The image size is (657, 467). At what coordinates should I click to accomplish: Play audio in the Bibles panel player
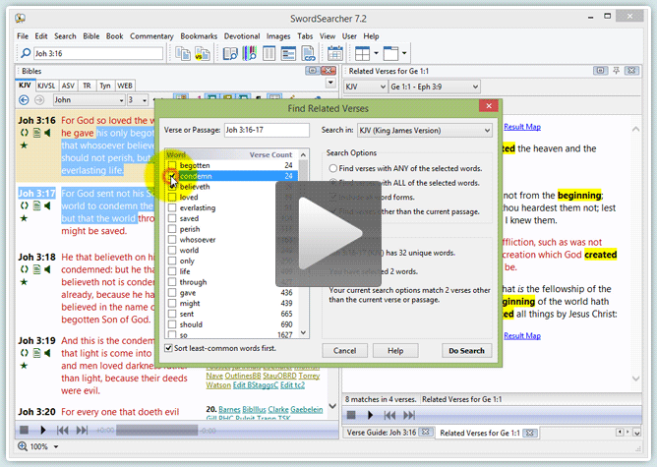(42, 430)
